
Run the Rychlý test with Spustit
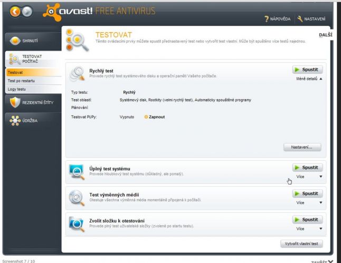click(x=307, y=70)
